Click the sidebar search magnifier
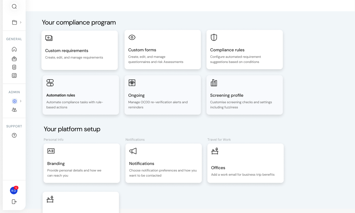The image size is (355, 213). click(x=14, y=6)
